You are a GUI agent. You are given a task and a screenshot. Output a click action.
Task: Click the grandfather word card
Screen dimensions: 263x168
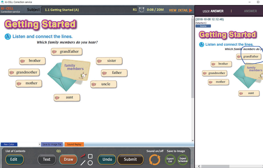[67, 52]
